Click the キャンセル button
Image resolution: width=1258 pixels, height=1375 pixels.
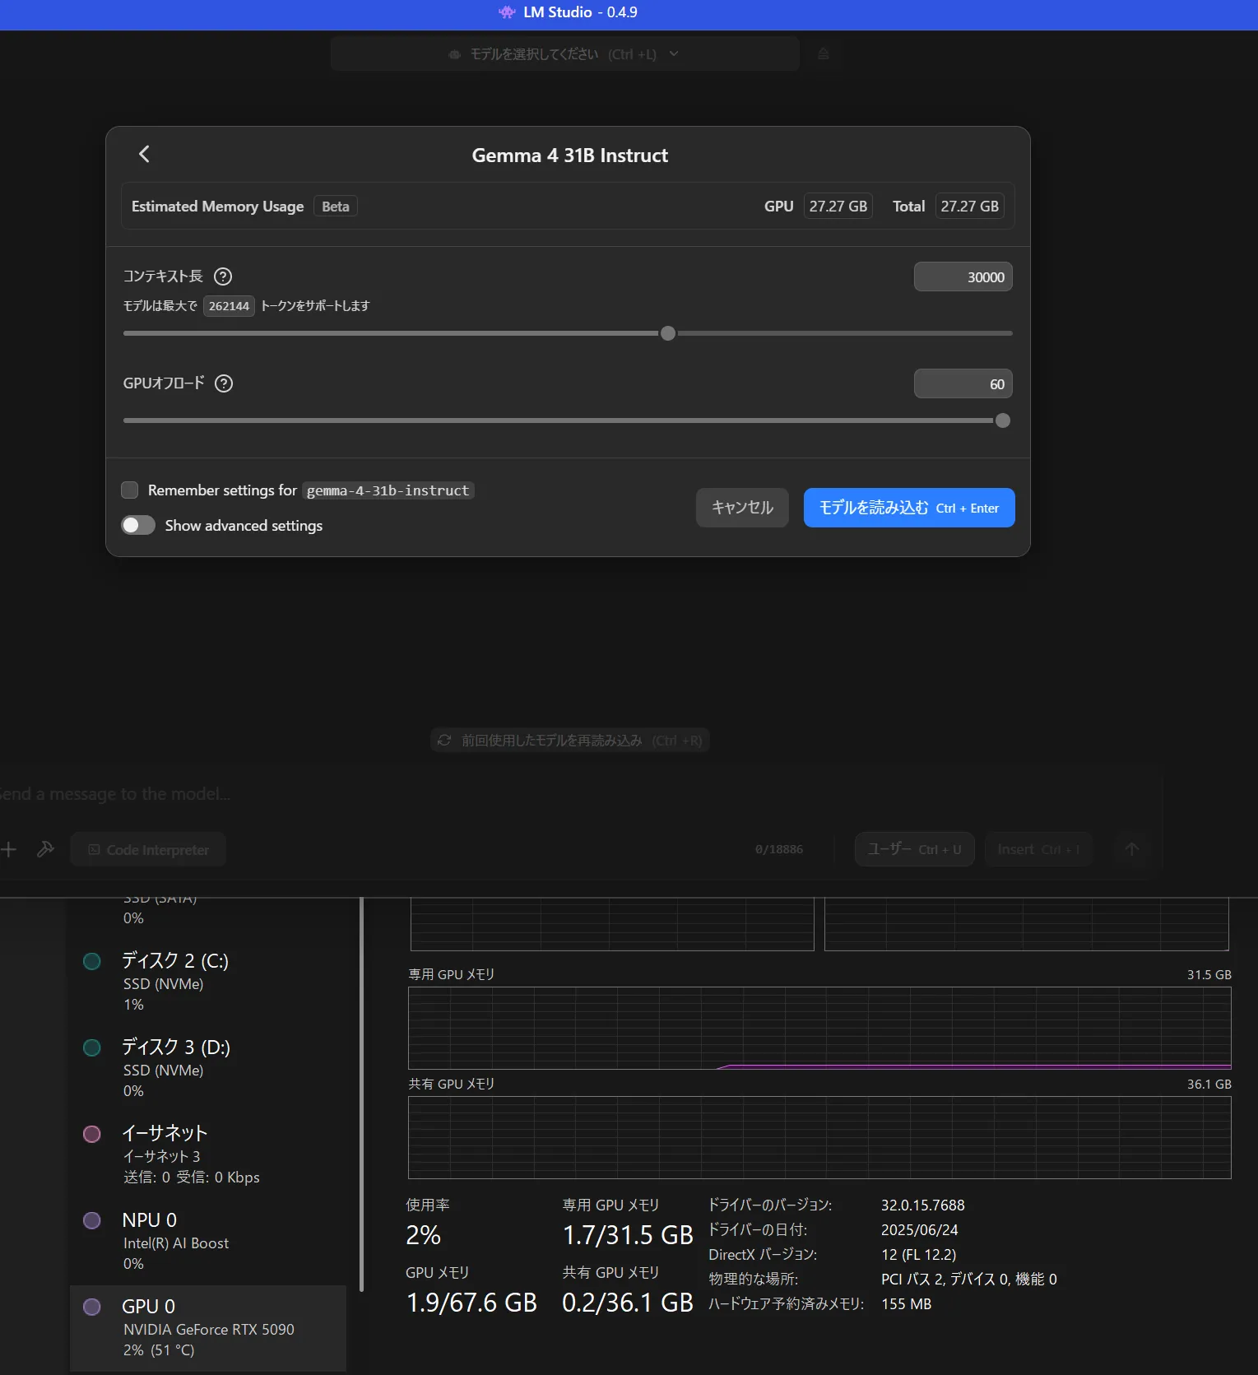pos(741,508)
